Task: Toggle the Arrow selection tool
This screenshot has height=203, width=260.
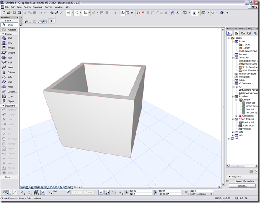Action: 10,25
